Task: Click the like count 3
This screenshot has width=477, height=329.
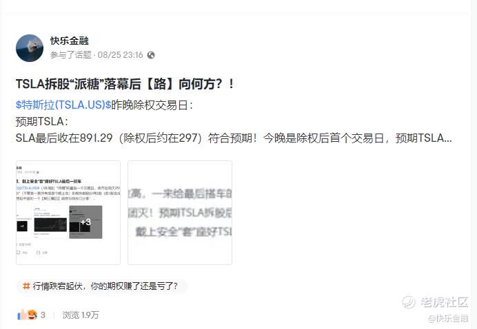Action: point(43,315)
